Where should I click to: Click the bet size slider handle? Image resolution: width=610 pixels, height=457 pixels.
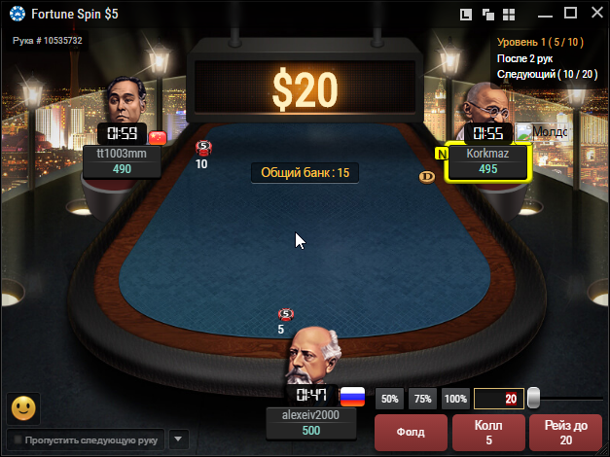(533, 398)
